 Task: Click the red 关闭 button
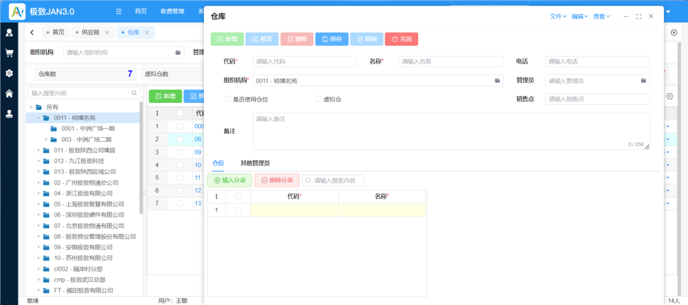401,39
